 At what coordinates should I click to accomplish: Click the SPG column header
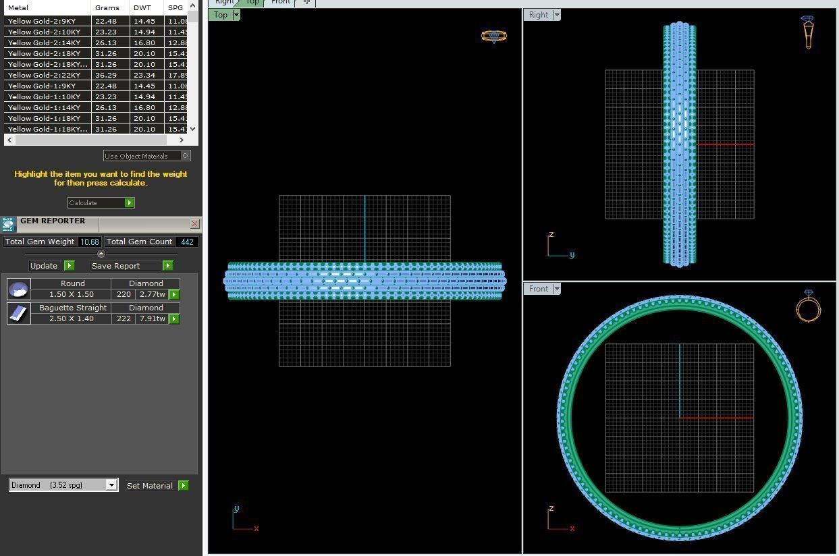pos(176,7)
